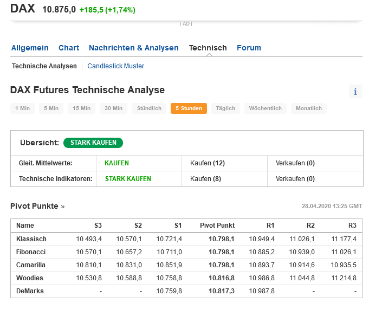Click the active 5 Stunden button
Image resolution: width=369 pixels, height=309 pixels.
pyautogui.click(x=189, y=108)
